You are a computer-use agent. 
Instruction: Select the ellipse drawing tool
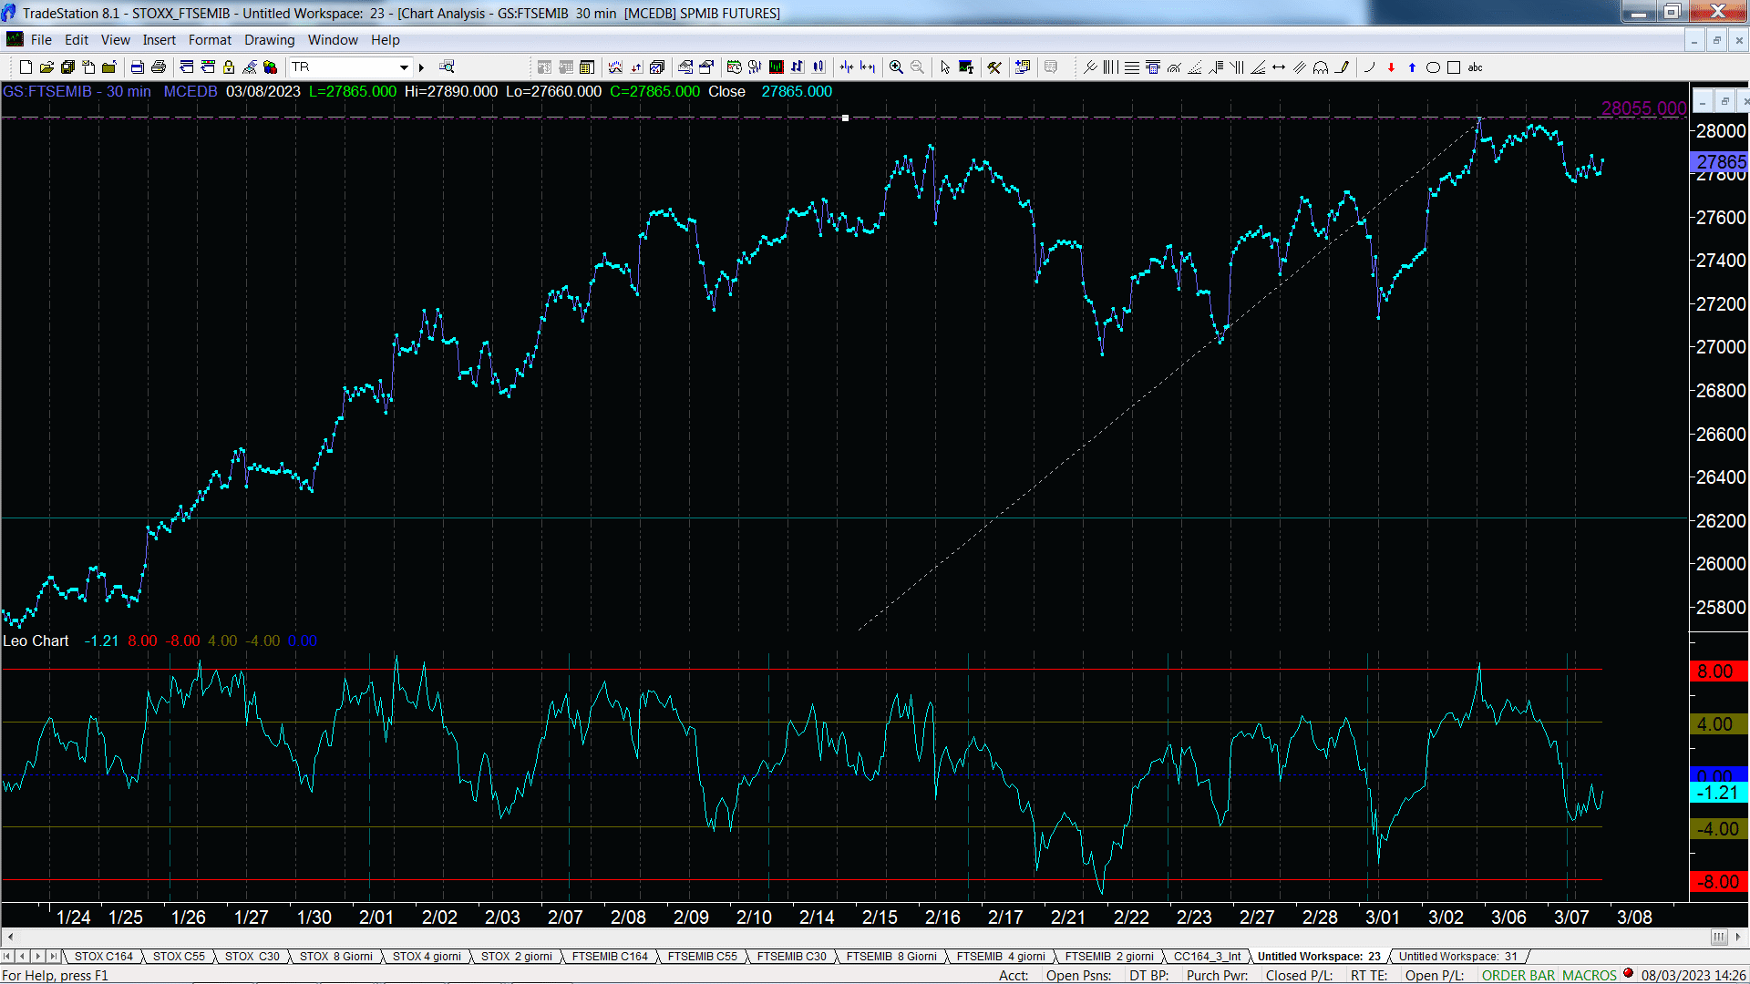[x=1433, y=67]
